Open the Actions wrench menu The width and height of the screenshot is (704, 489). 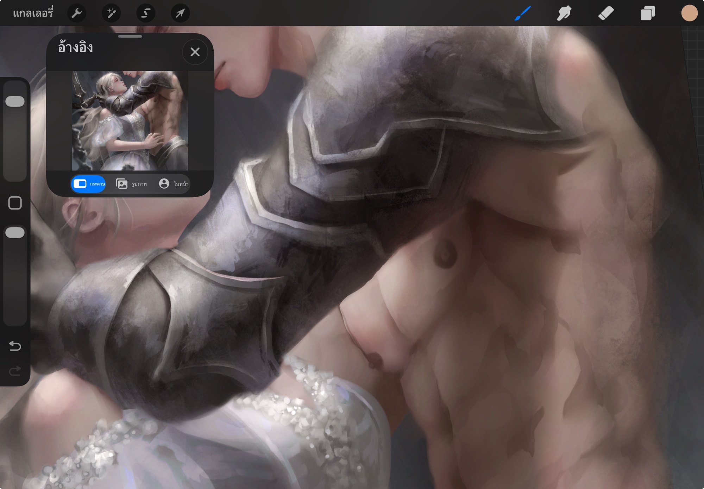76,13
